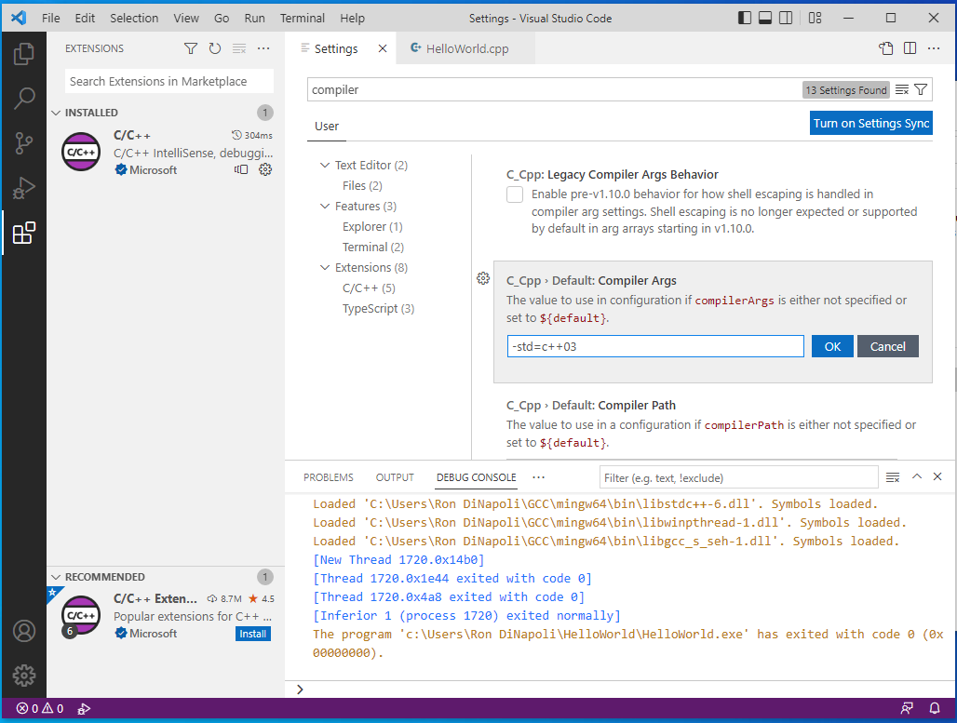The image size is (957, 723).
Task: Open the Explorer view in activity bar
Action: click(x=24, y=54)
